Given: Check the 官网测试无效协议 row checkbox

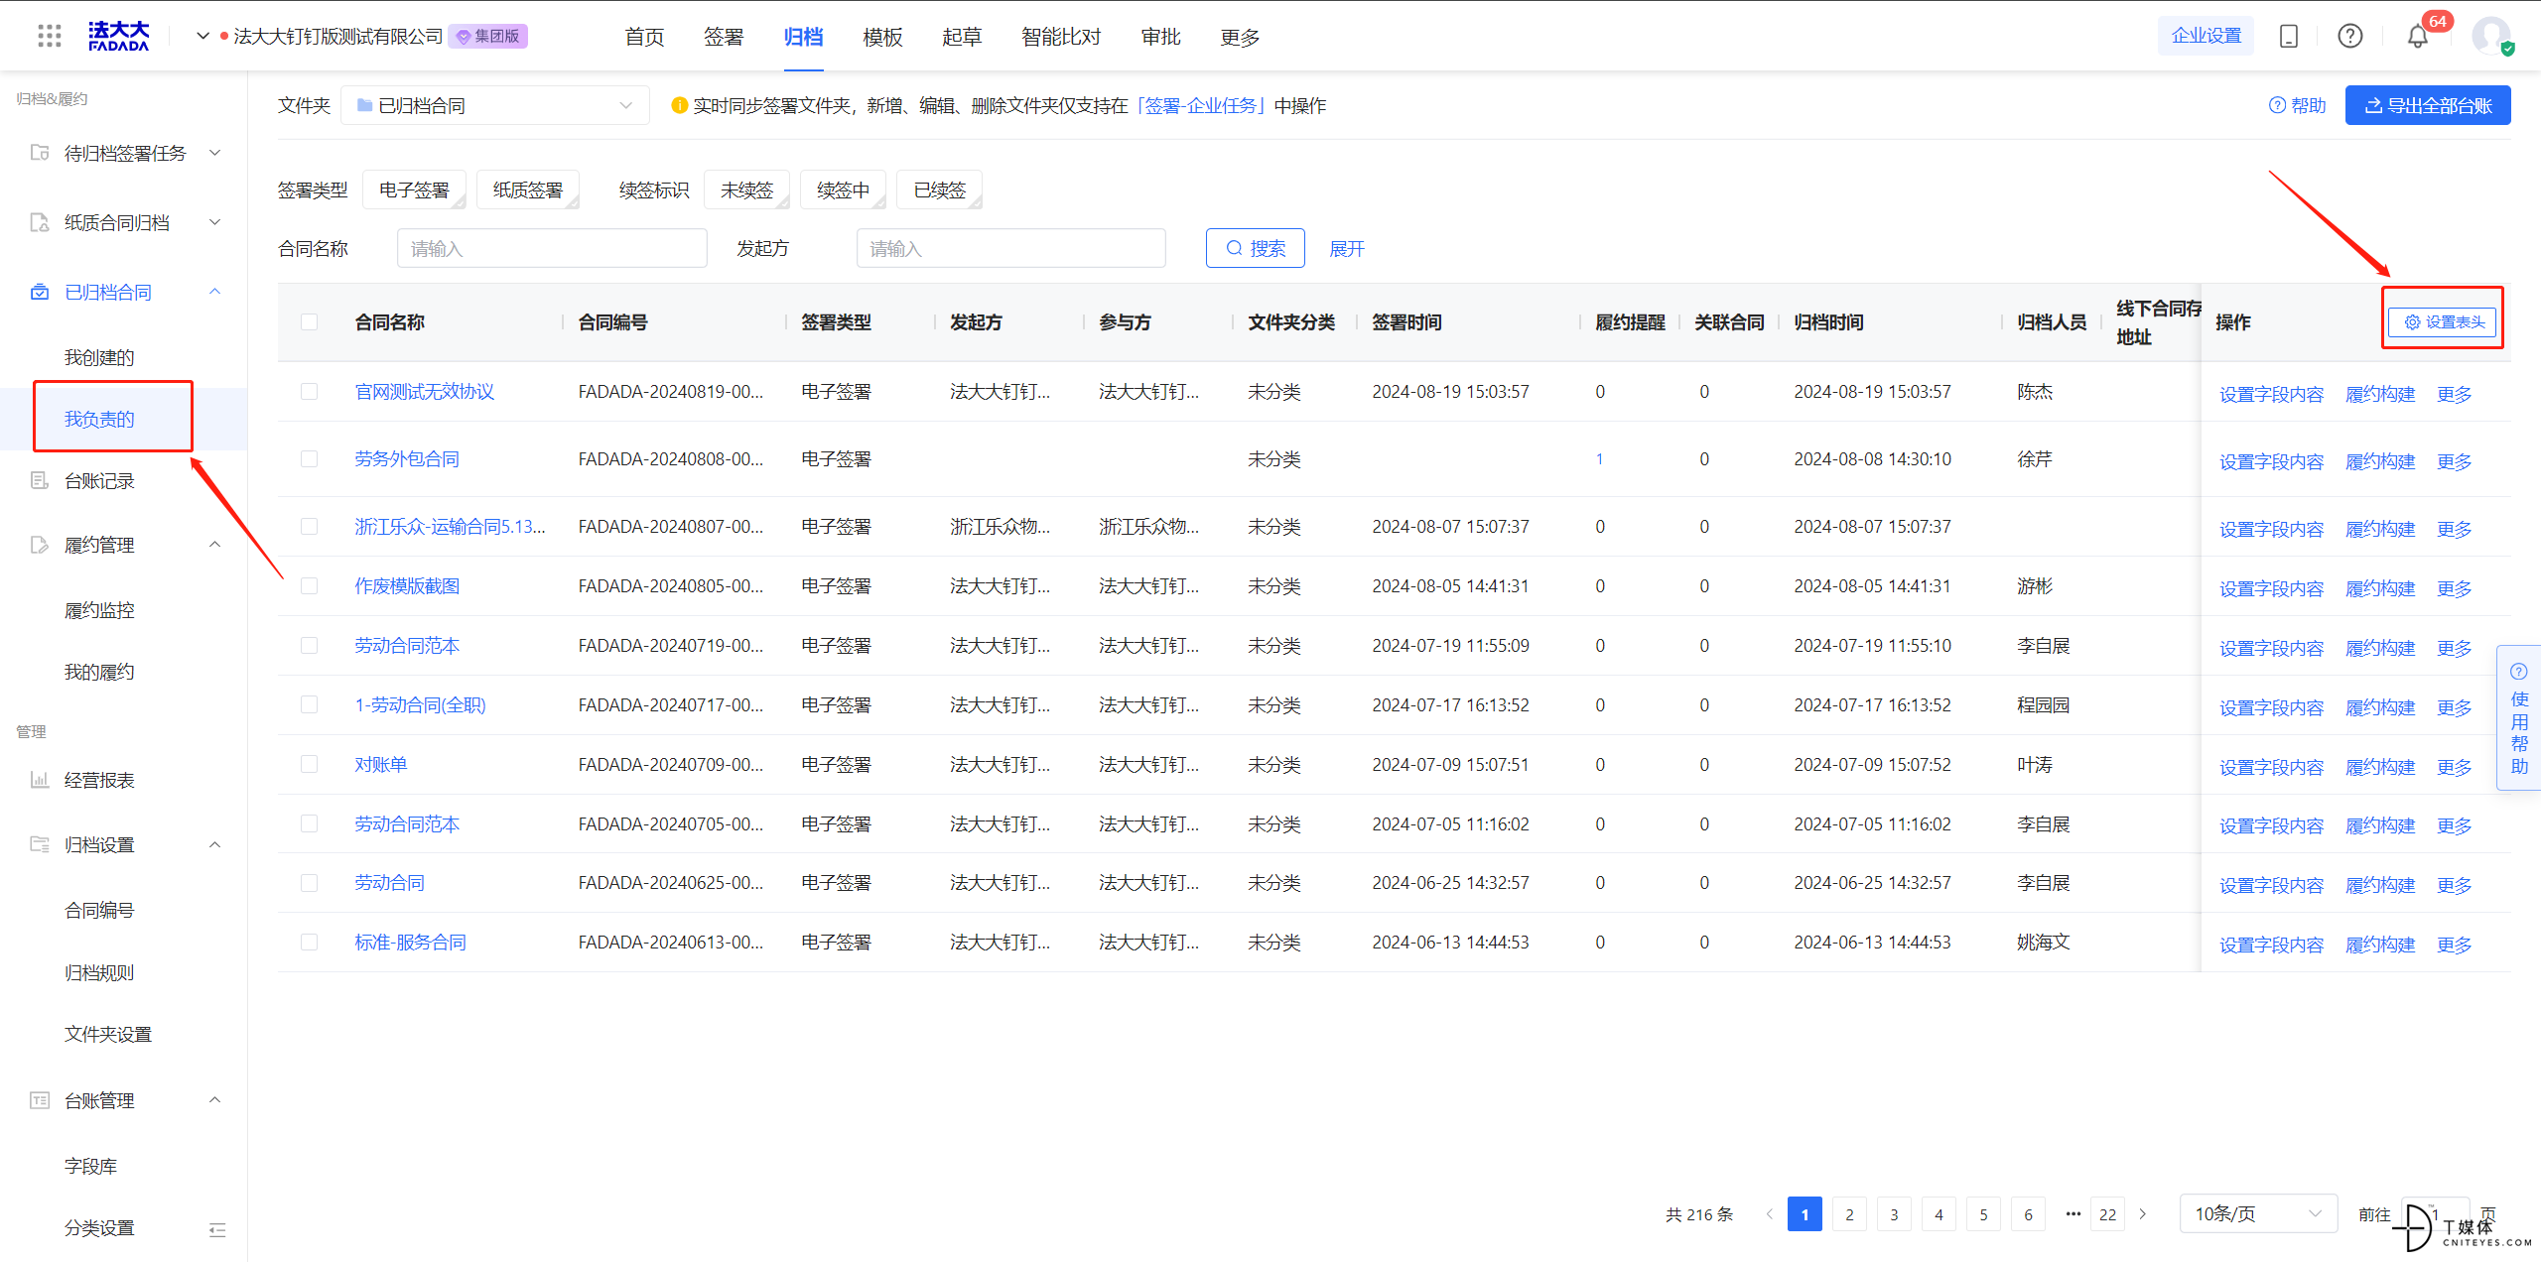Looking at the screenshot, I should click(310, 392).
